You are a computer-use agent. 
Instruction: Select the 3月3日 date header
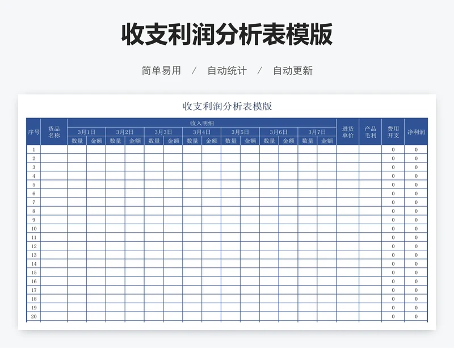pos(163,132)
